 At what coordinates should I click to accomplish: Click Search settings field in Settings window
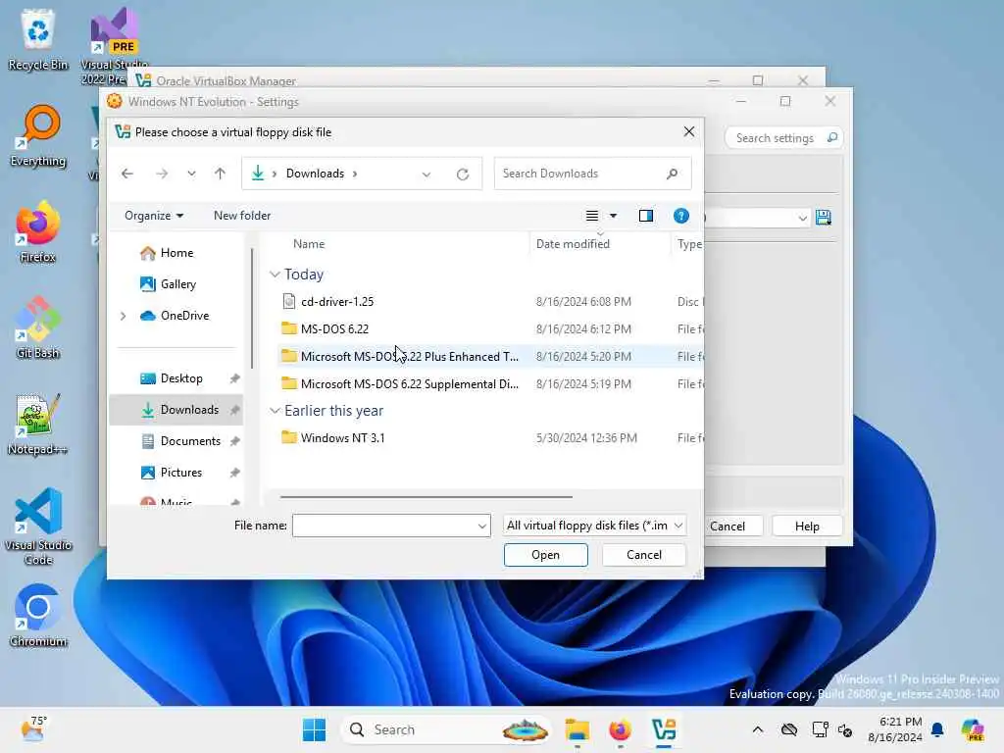point(783,137)
